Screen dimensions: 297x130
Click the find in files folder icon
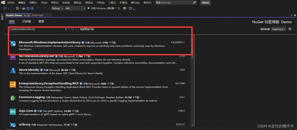tap(125, 8)
